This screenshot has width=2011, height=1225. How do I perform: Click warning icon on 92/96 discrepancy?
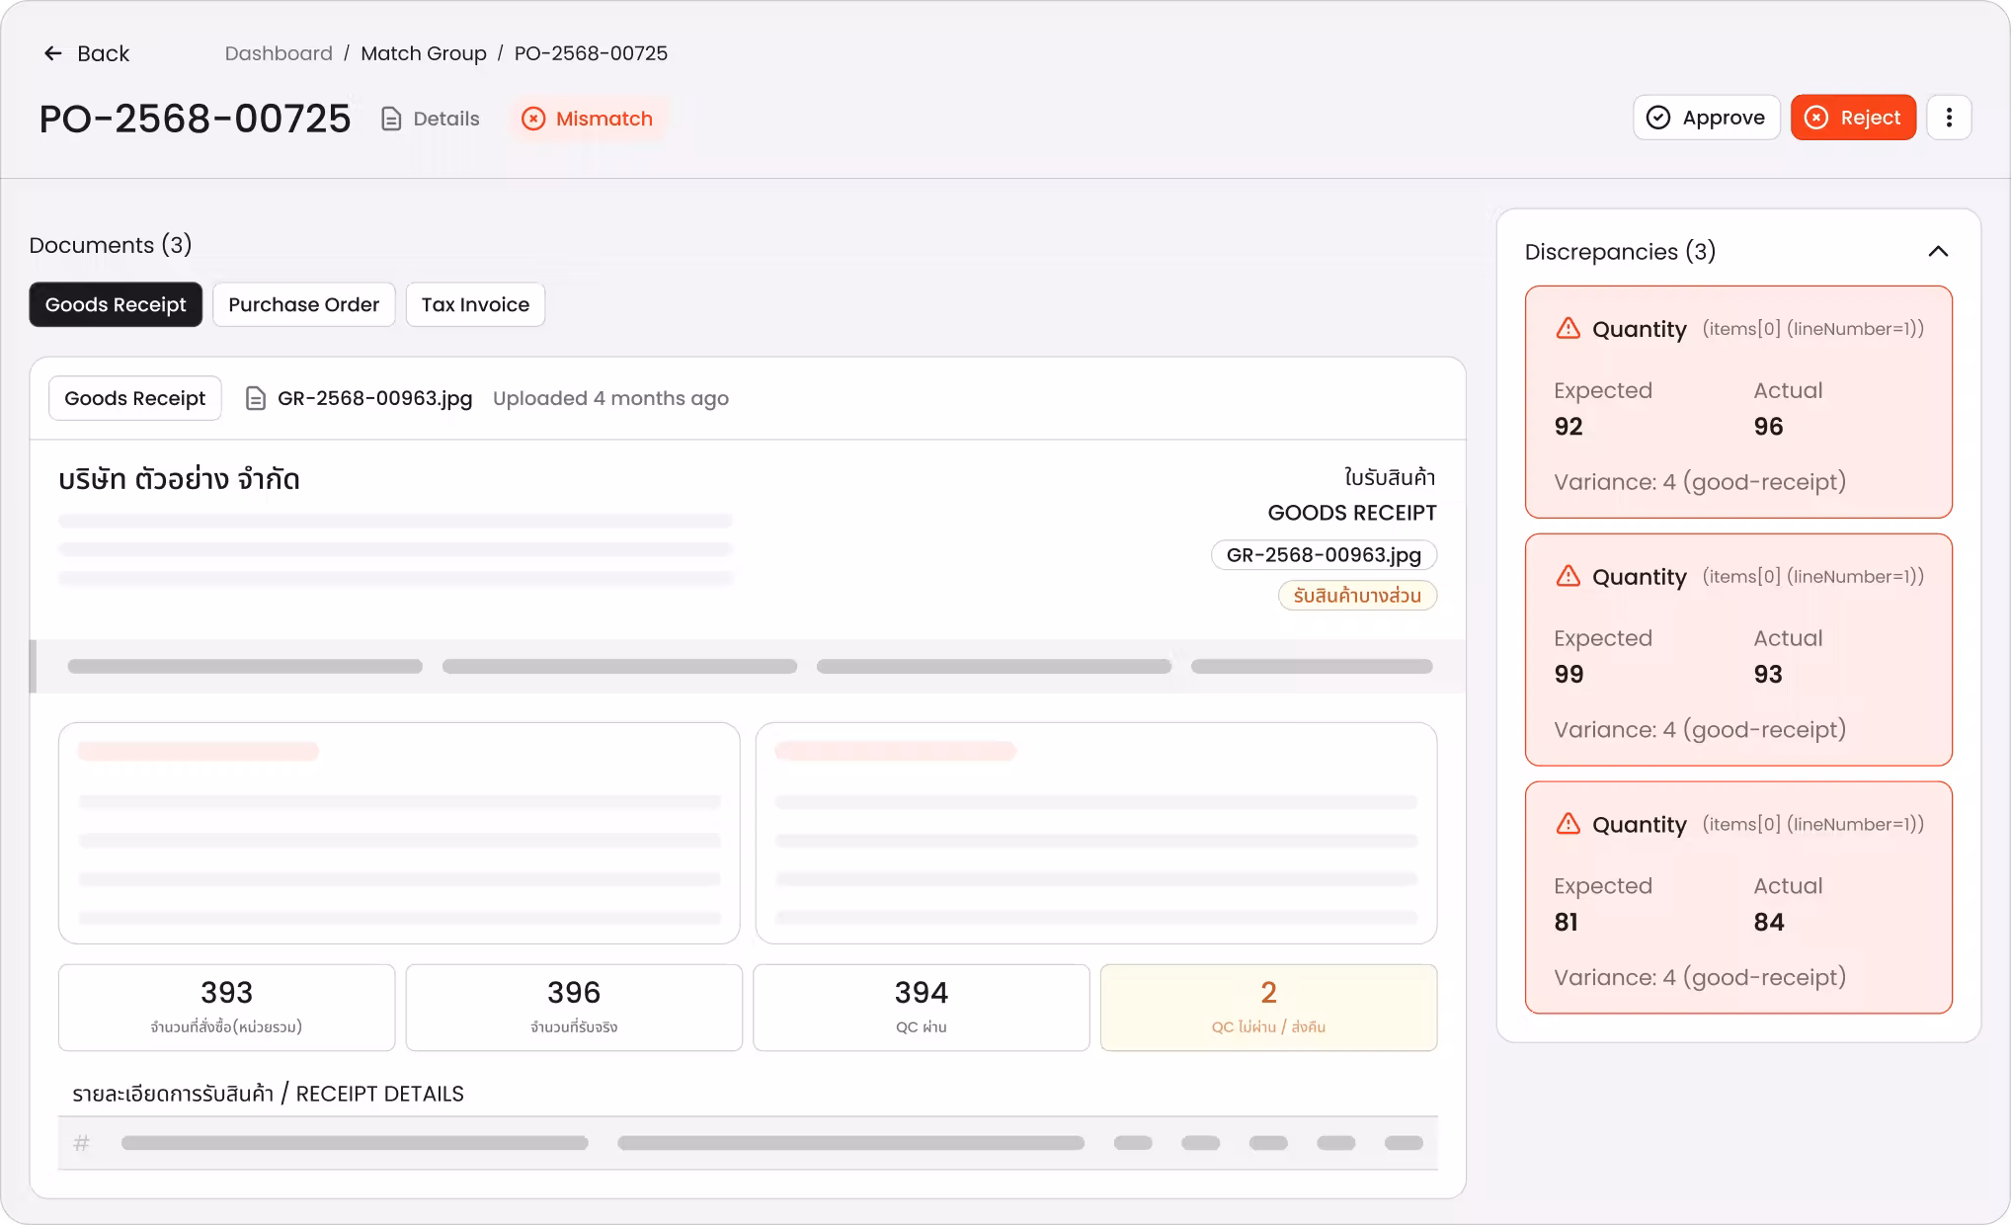click(1569, 328)
